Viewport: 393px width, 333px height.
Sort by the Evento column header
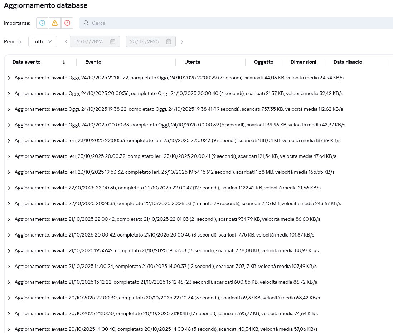click(93, 62)
